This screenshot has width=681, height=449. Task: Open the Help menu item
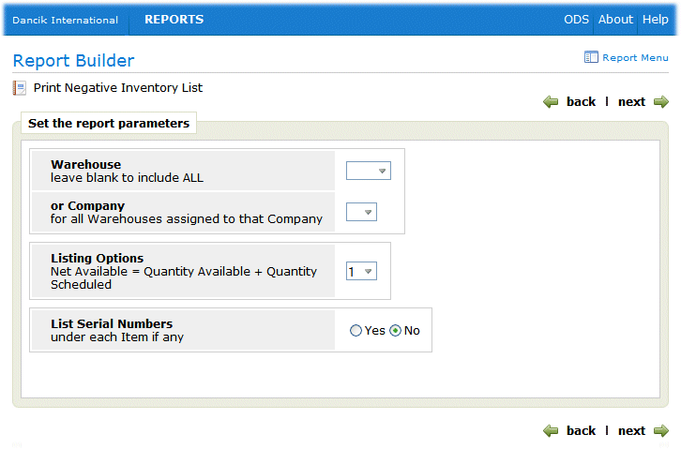[x=656, y=20]
